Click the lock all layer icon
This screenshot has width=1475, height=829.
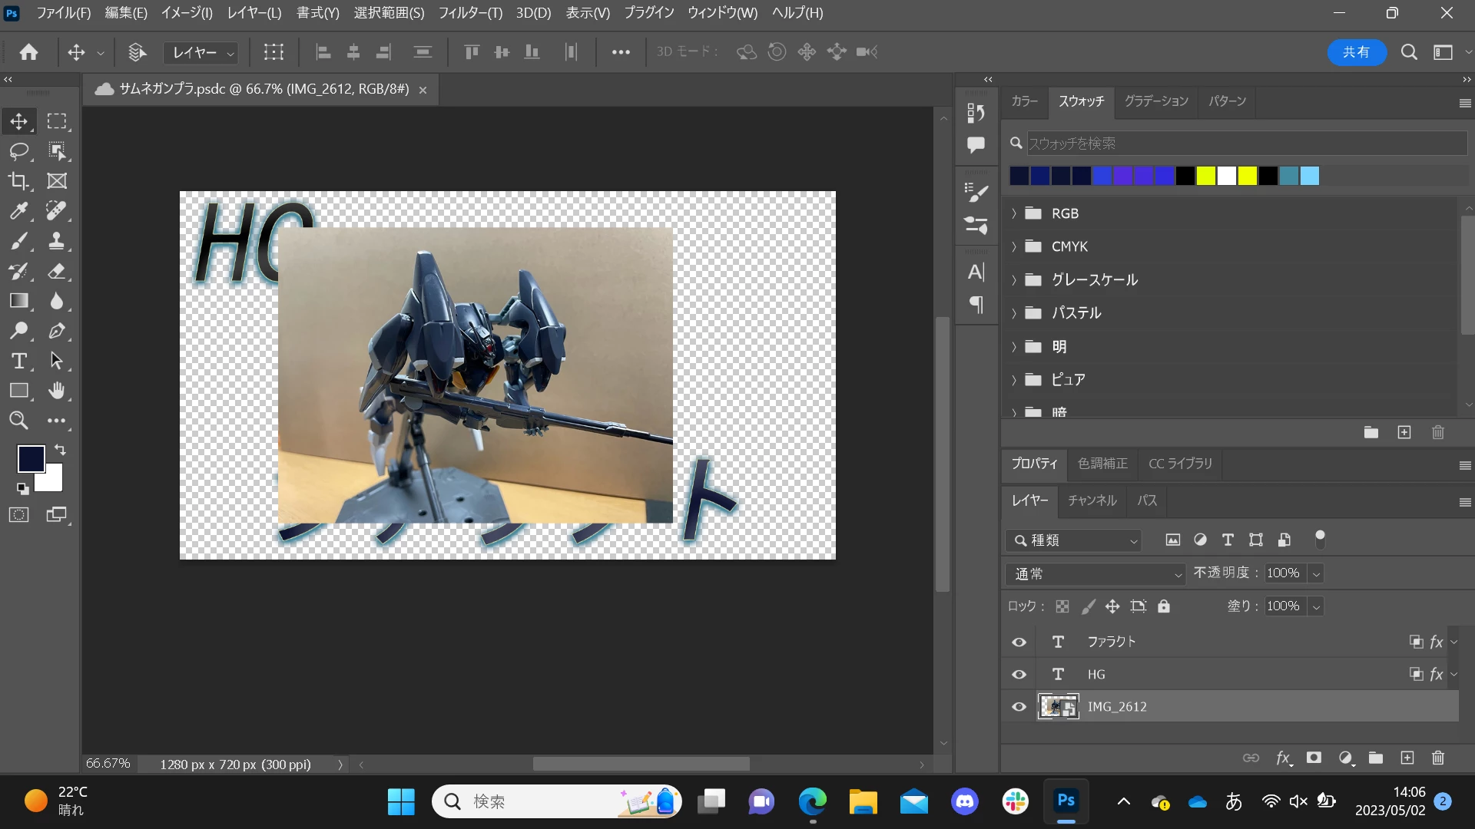[x=1164, y=606]
